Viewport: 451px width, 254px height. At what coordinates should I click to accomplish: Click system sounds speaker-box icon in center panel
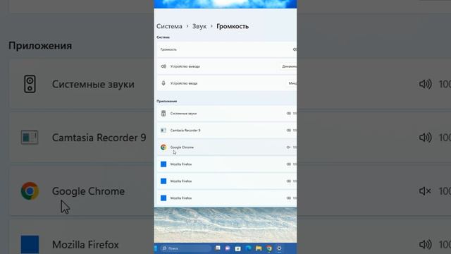coord(163,113)
